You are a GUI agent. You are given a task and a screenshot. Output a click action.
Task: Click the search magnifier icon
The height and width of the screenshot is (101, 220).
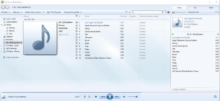[162, 12]
